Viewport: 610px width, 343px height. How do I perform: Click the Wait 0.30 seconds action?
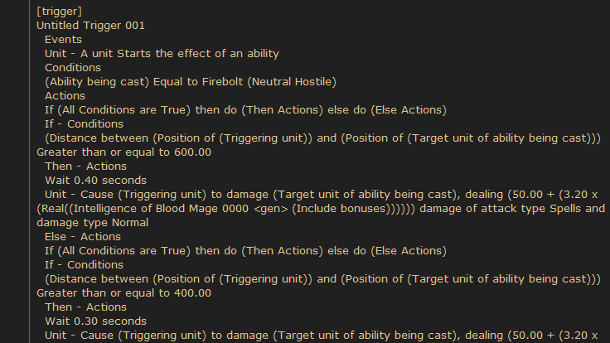95,321
